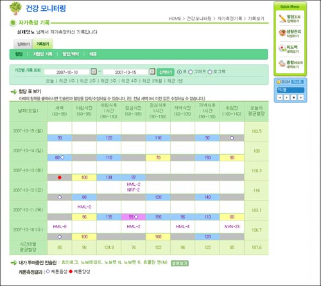321x286 pixels.
Task: Play the BGM track
Action: (287, 98)
